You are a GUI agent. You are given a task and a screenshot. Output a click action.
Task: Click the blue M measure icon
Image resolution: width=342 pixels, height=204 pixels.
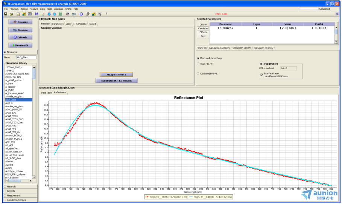click(x=36, y=14)
